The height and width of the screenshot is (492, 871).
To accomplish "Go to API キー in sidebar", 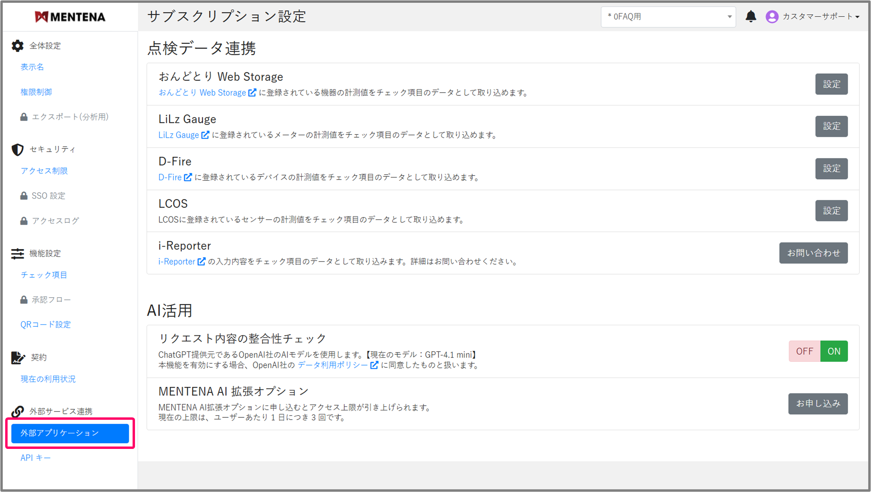I will (x=36, y=458).
